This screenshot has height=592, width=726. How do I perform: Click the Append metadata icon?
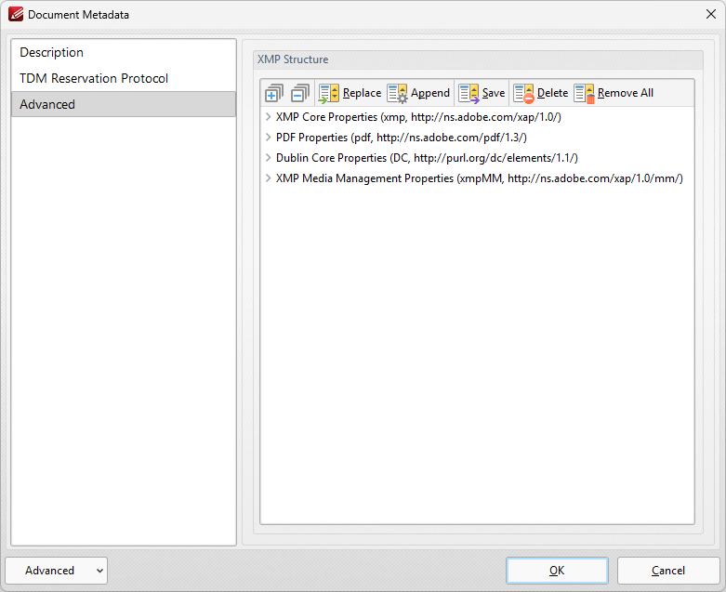click(x=397, y=93)
